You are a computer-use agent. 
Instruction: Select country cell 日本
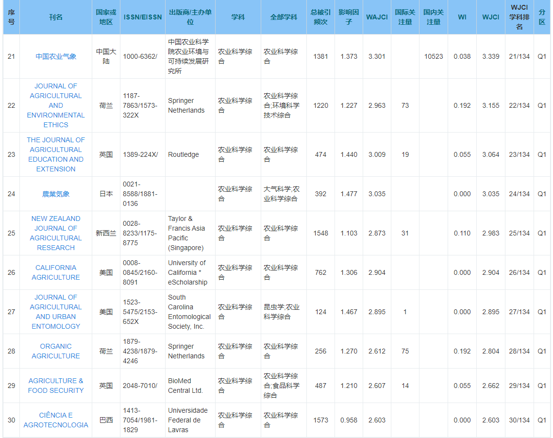coord(106,194)
